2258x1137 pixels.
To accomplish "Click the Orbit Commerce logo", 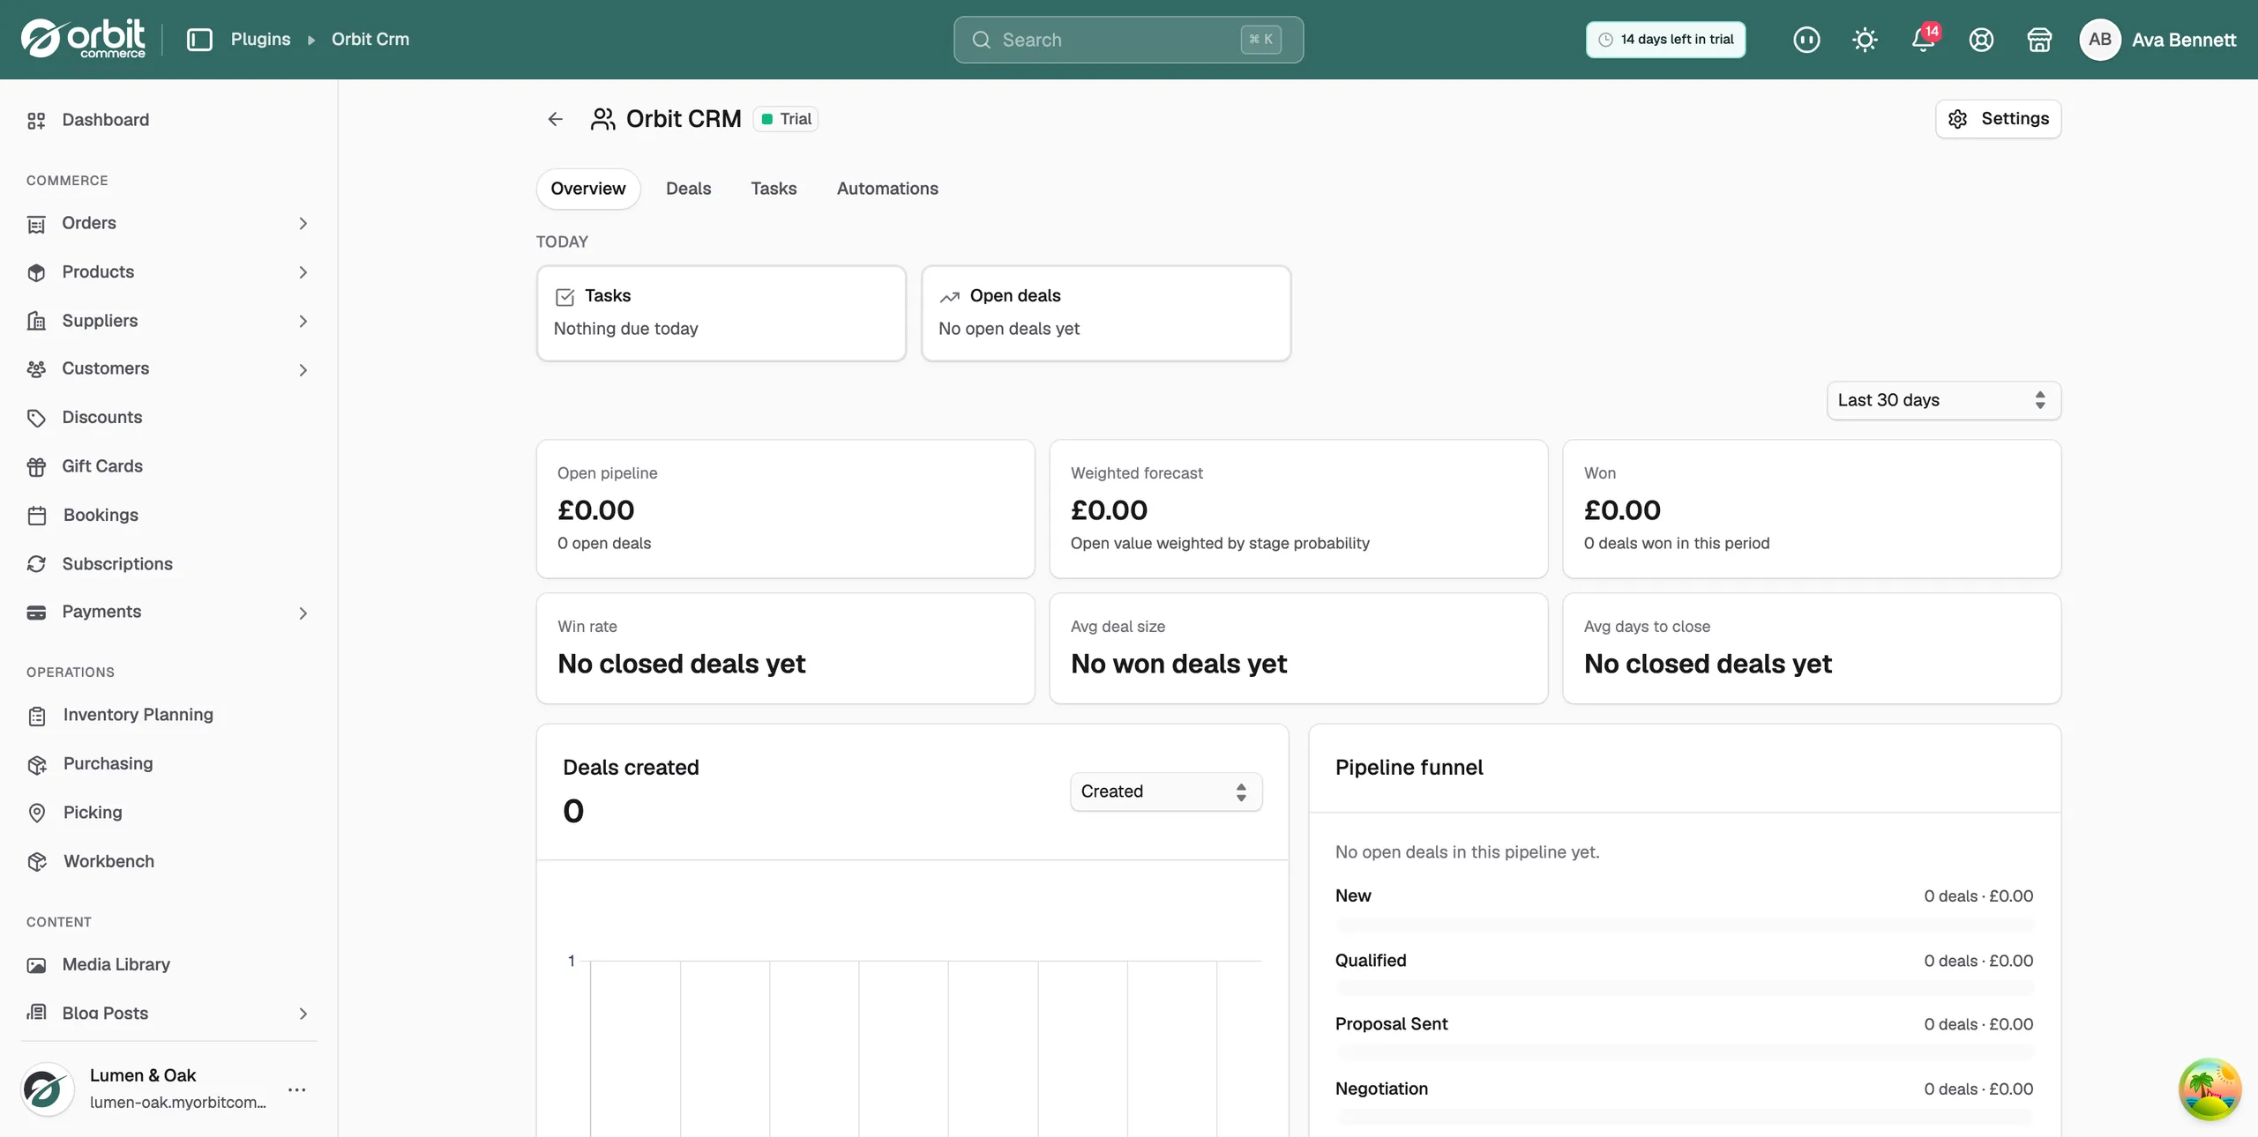I will tap(83, 39).
